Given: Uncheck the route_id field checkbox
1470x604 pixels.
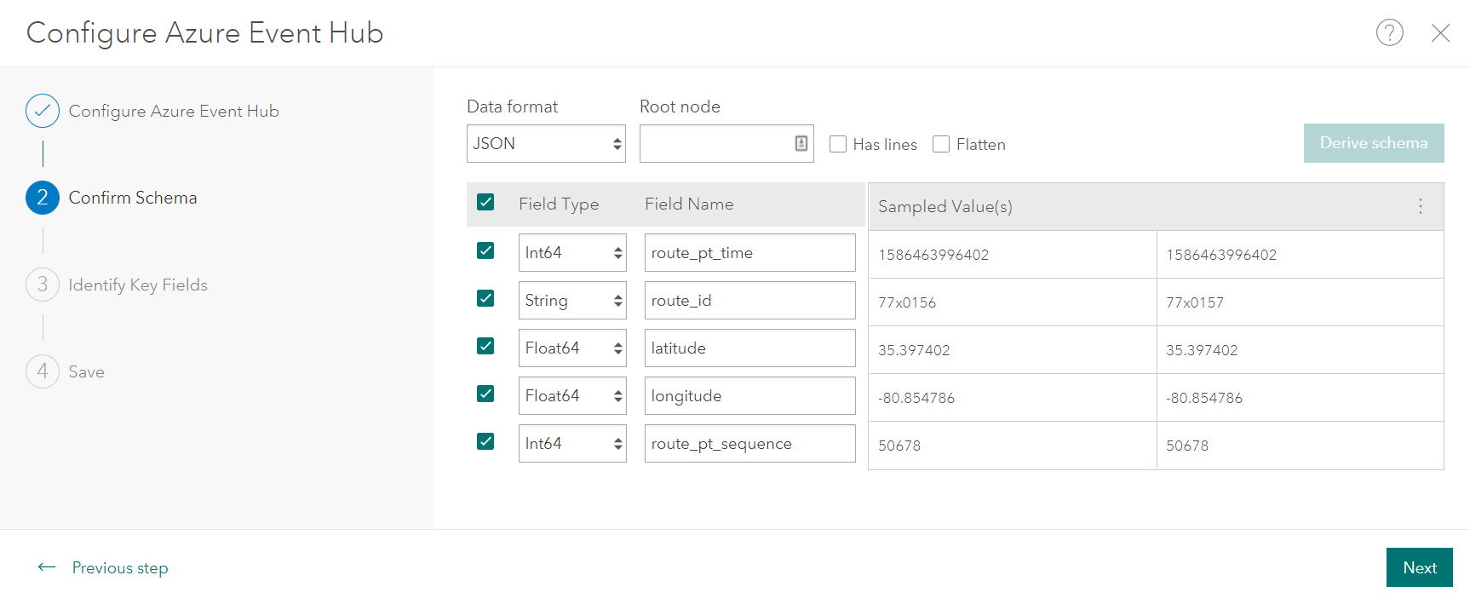Looking at the screenshot, I should 485,298.
